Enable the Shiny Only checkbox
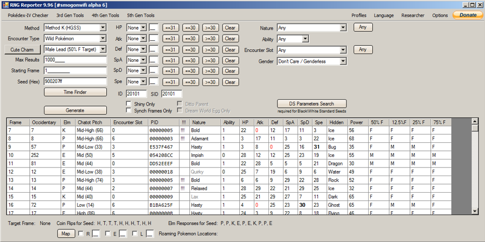This screenshot has width=485, height=242. click(x=128, y=104)
